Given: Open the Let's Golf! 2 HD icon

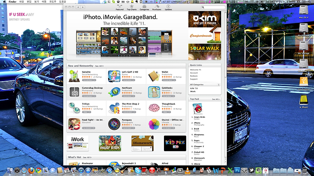Looking at the screenshot, I should (114, 76).
